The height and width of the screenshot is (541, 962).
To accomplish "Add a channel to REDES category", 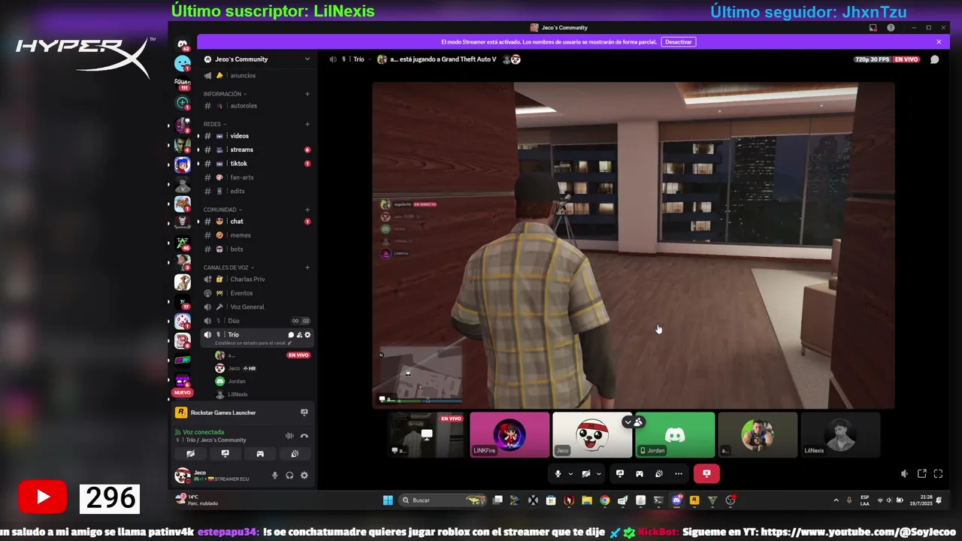I will point(307,124).
